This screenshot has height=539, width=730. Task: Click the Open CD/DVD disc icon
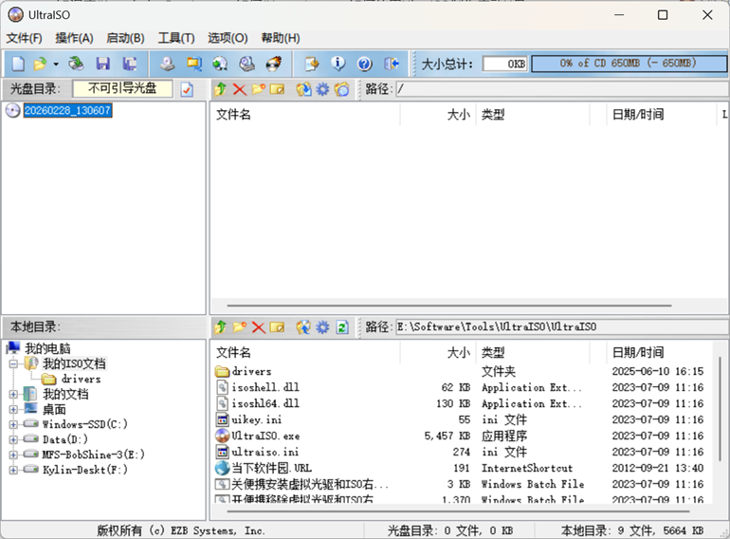(77, 64)
